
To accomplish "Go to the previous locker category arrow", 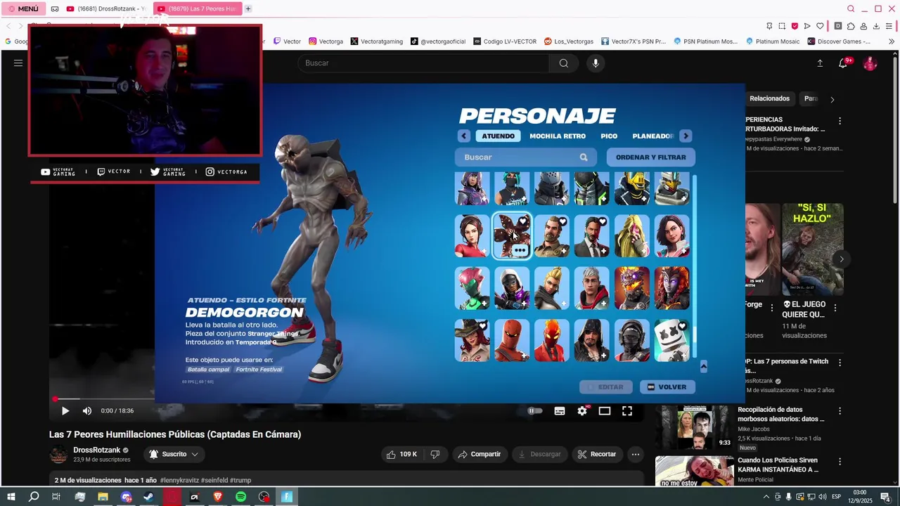I will click(x=463, y=136).
